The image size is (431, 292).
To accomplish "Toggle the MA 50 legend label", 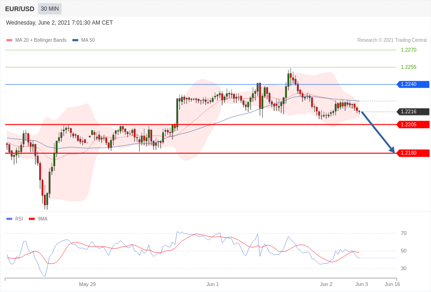I will tap(88, 40).
